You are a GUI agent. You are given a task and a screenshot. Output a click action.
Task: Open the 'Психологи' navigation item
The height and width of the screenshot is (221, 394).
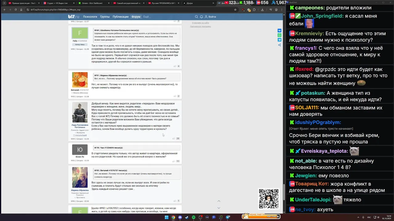click(x=90, y=17)
